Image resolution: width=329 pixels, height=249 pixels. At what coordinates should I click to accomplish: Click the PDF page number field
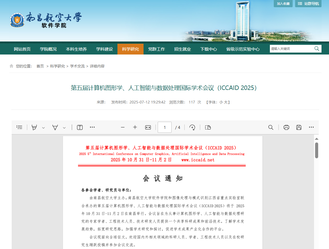coord(164,127)
